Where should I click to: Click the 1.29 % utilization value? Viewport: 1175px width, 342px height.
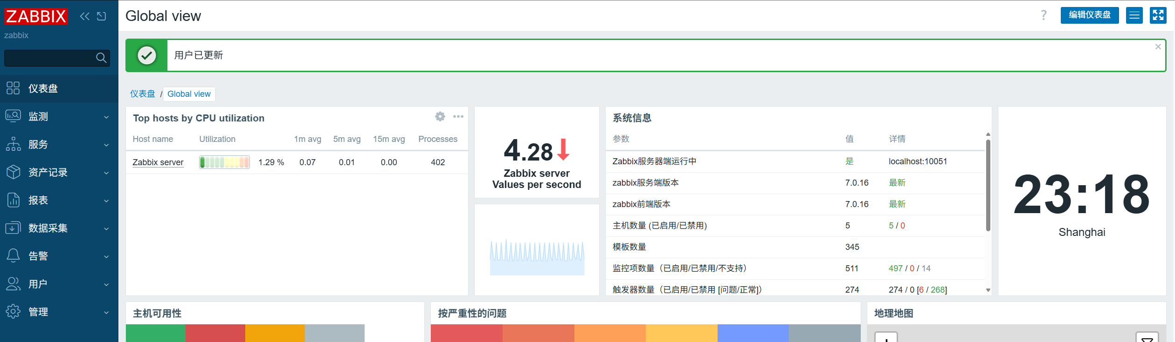pyautogui.click(x=271, y=162)
